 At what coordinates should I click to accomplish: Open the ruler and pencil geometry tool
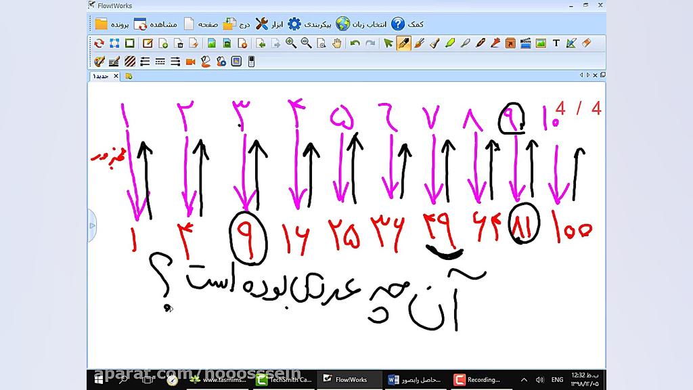pos(571,43)
